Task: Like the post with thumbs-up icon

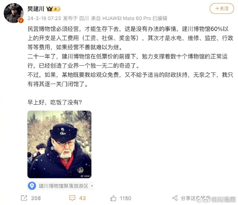Action: [113, 198]
